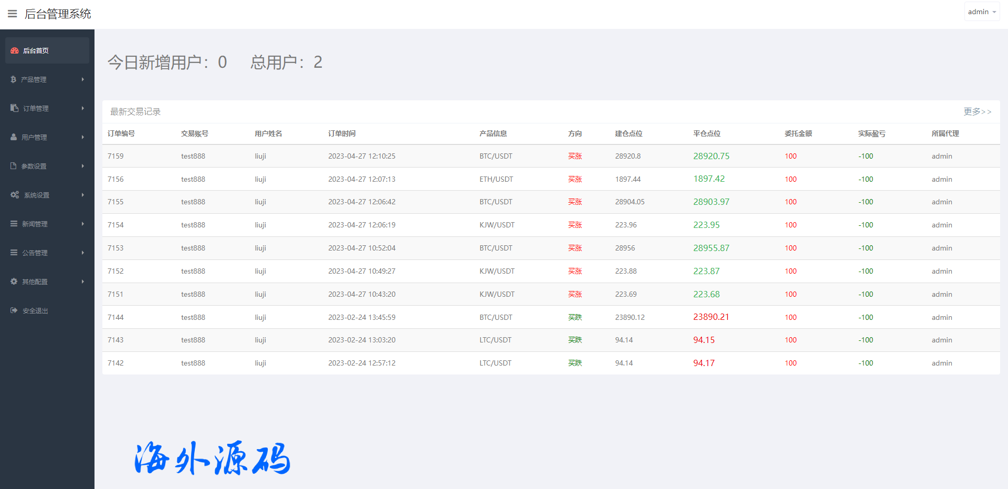Expand the 新闻管理 submenu arrow
1008x489 pixels.
click(x=82, y=224)
